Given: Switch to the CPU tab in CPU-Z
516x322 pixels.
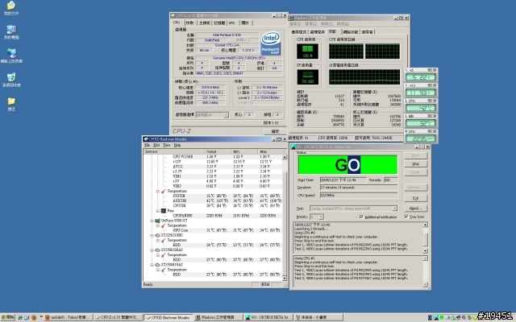Looking at the screenshot, I should tap(177, 23).
